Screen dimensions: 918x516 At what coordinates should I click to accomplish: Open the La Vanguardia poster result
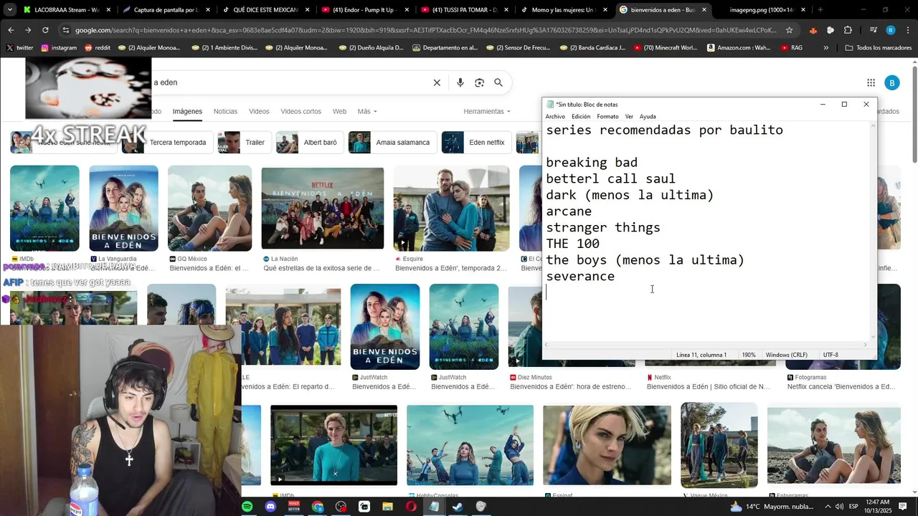[x=123, y=209]
